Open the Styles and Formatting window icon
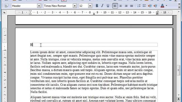 coord(6,6)
